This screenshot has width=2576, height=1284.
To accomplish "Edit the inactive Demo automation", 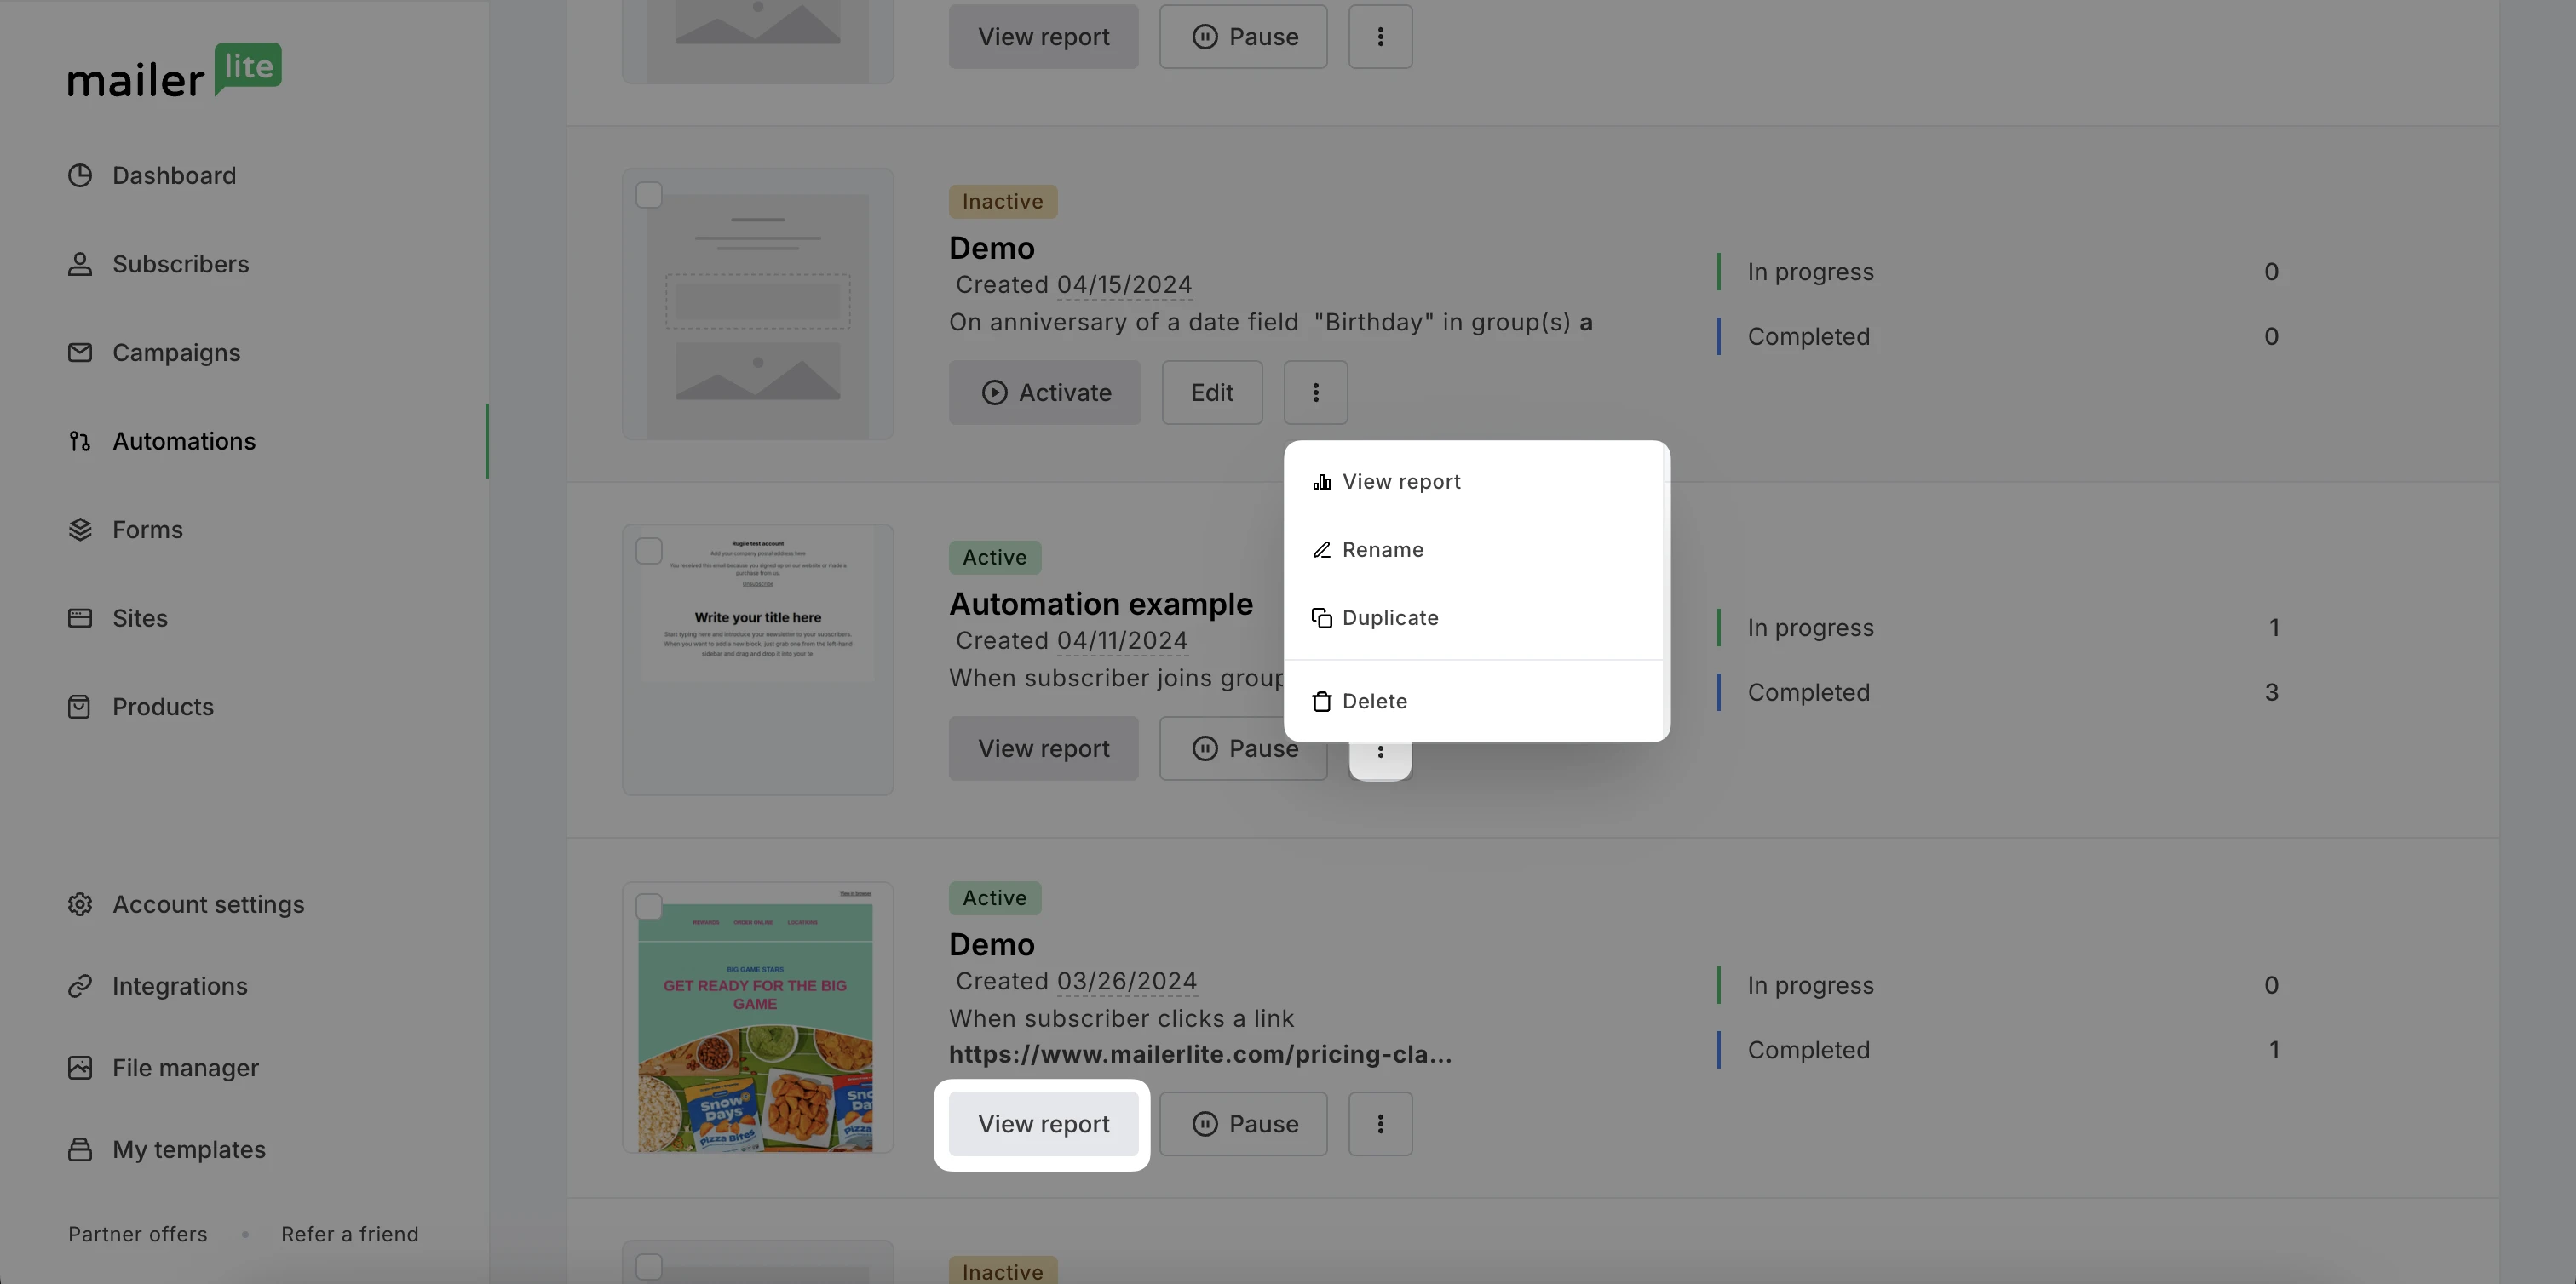I will tap(1212, 393).
